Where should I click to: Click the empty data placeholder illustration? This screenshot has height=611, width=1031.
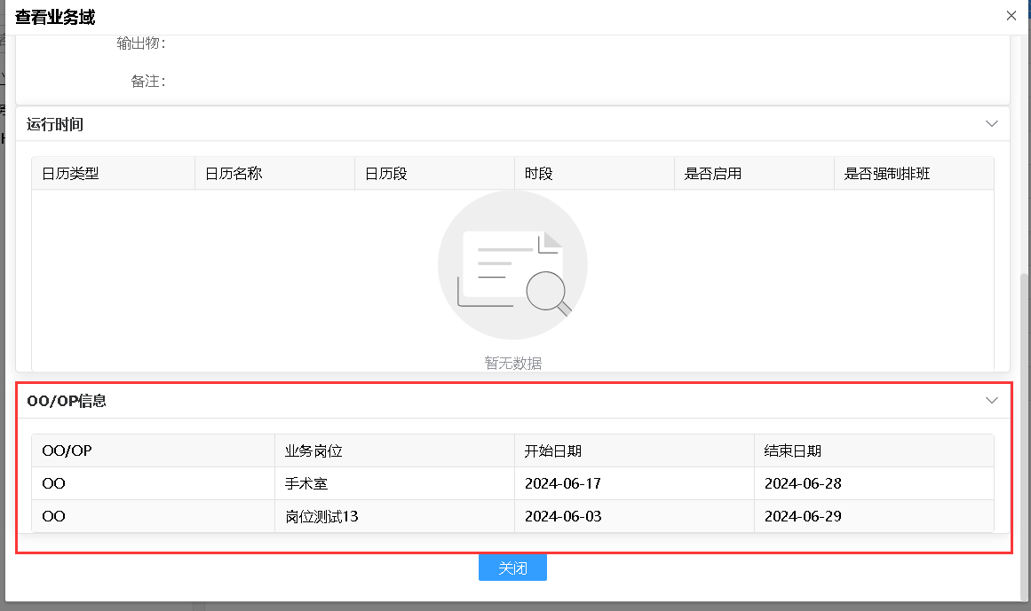coord(512,264)
